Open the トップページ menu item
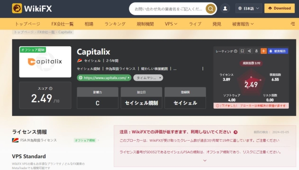Viewport: 299px width, 170px height. tap(28, 24)
